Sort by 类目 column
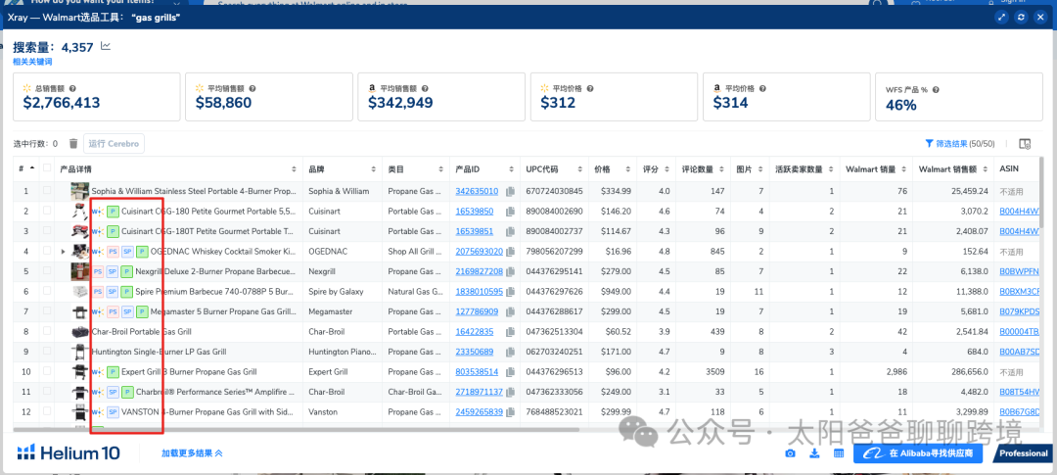The width and height of the screenshot is (1057, 475). click(440, 168)
